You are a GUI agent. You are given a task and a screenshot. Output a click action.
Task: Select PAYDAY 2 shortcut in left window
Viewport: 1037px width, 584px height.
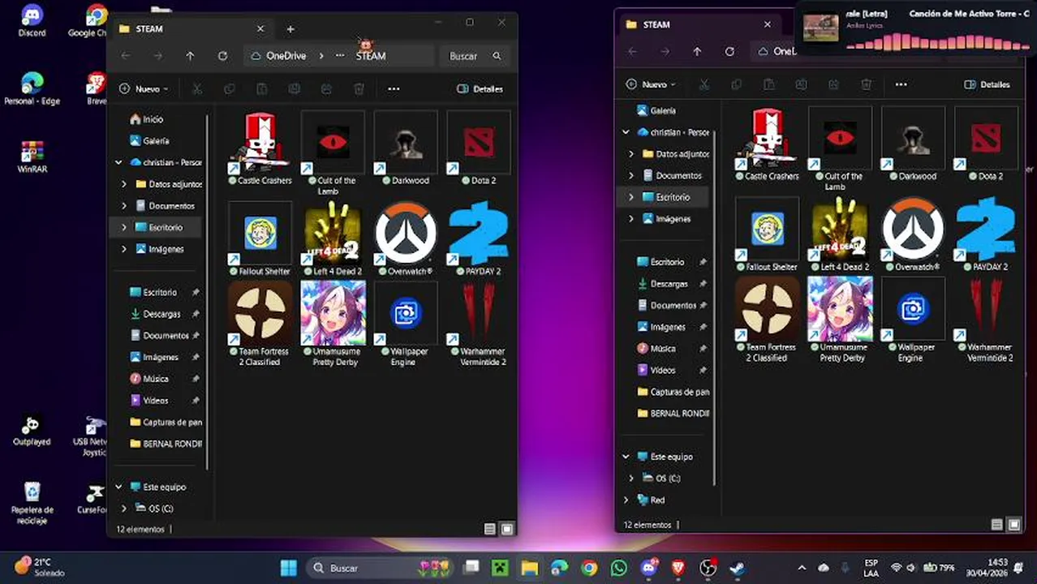[479, 238]
